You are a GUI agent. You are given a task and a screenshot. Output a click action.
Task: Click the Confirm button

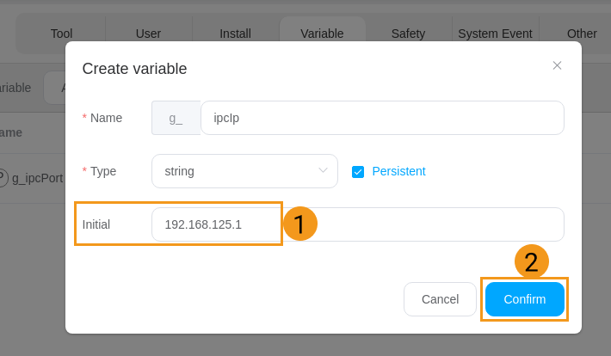(x=524, y=299)
